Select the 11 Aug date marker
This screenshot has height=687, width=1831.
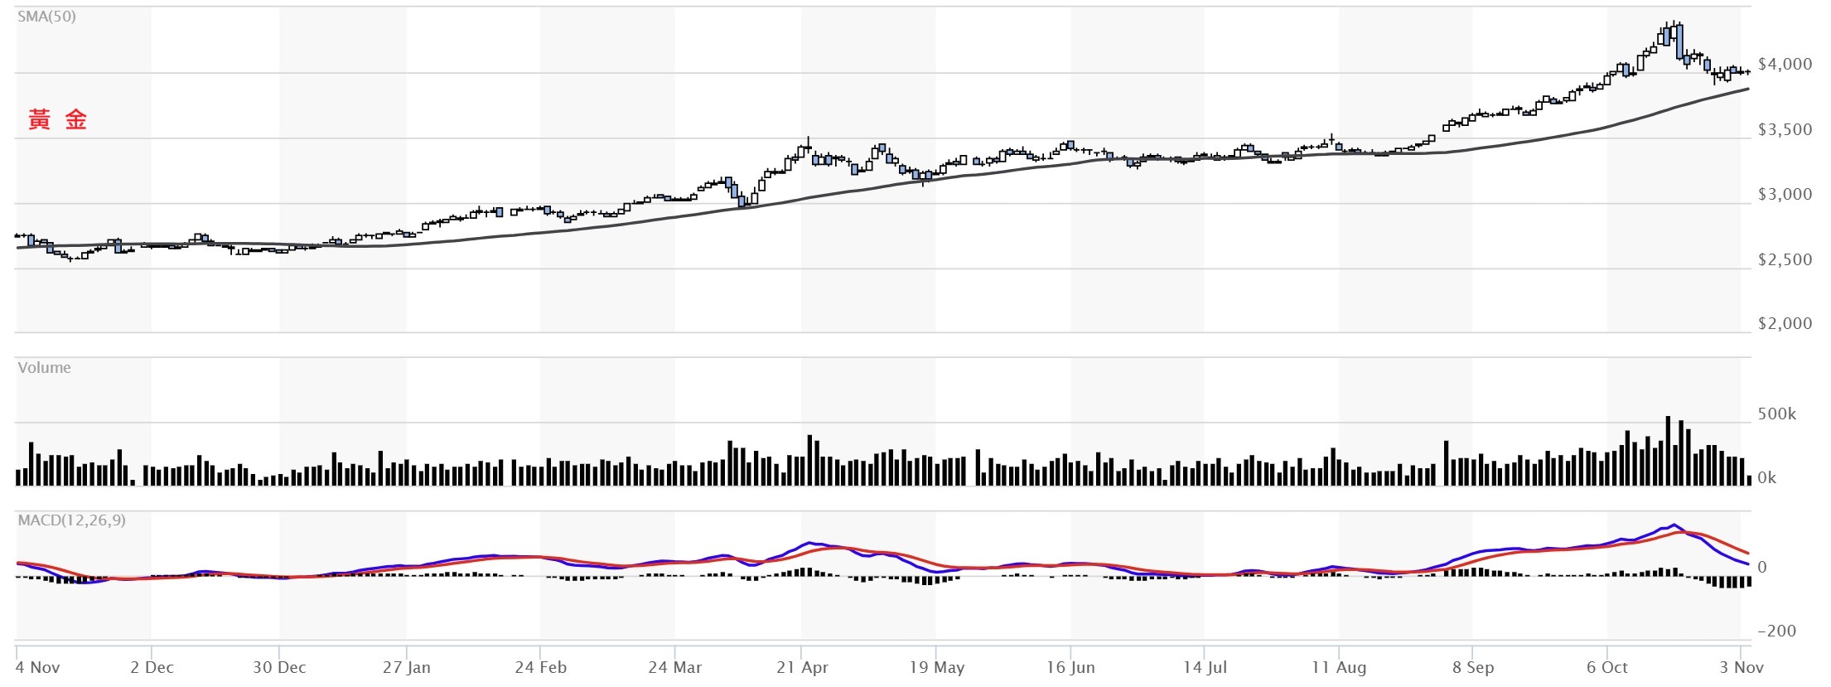(1339, 668)
